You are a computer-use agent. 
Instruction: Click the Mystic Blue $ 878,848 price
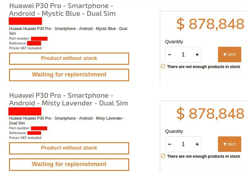click(210, 24)
